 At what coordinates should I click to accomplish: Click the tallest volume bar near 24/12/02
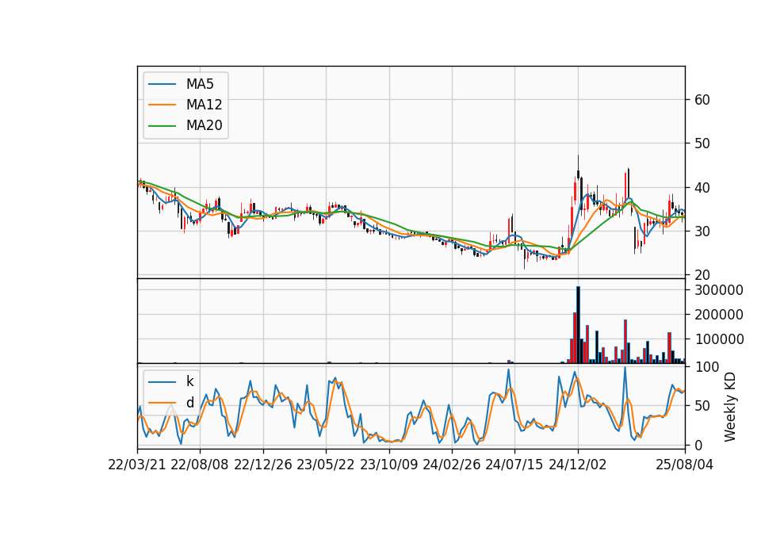[x=578, y=325]
